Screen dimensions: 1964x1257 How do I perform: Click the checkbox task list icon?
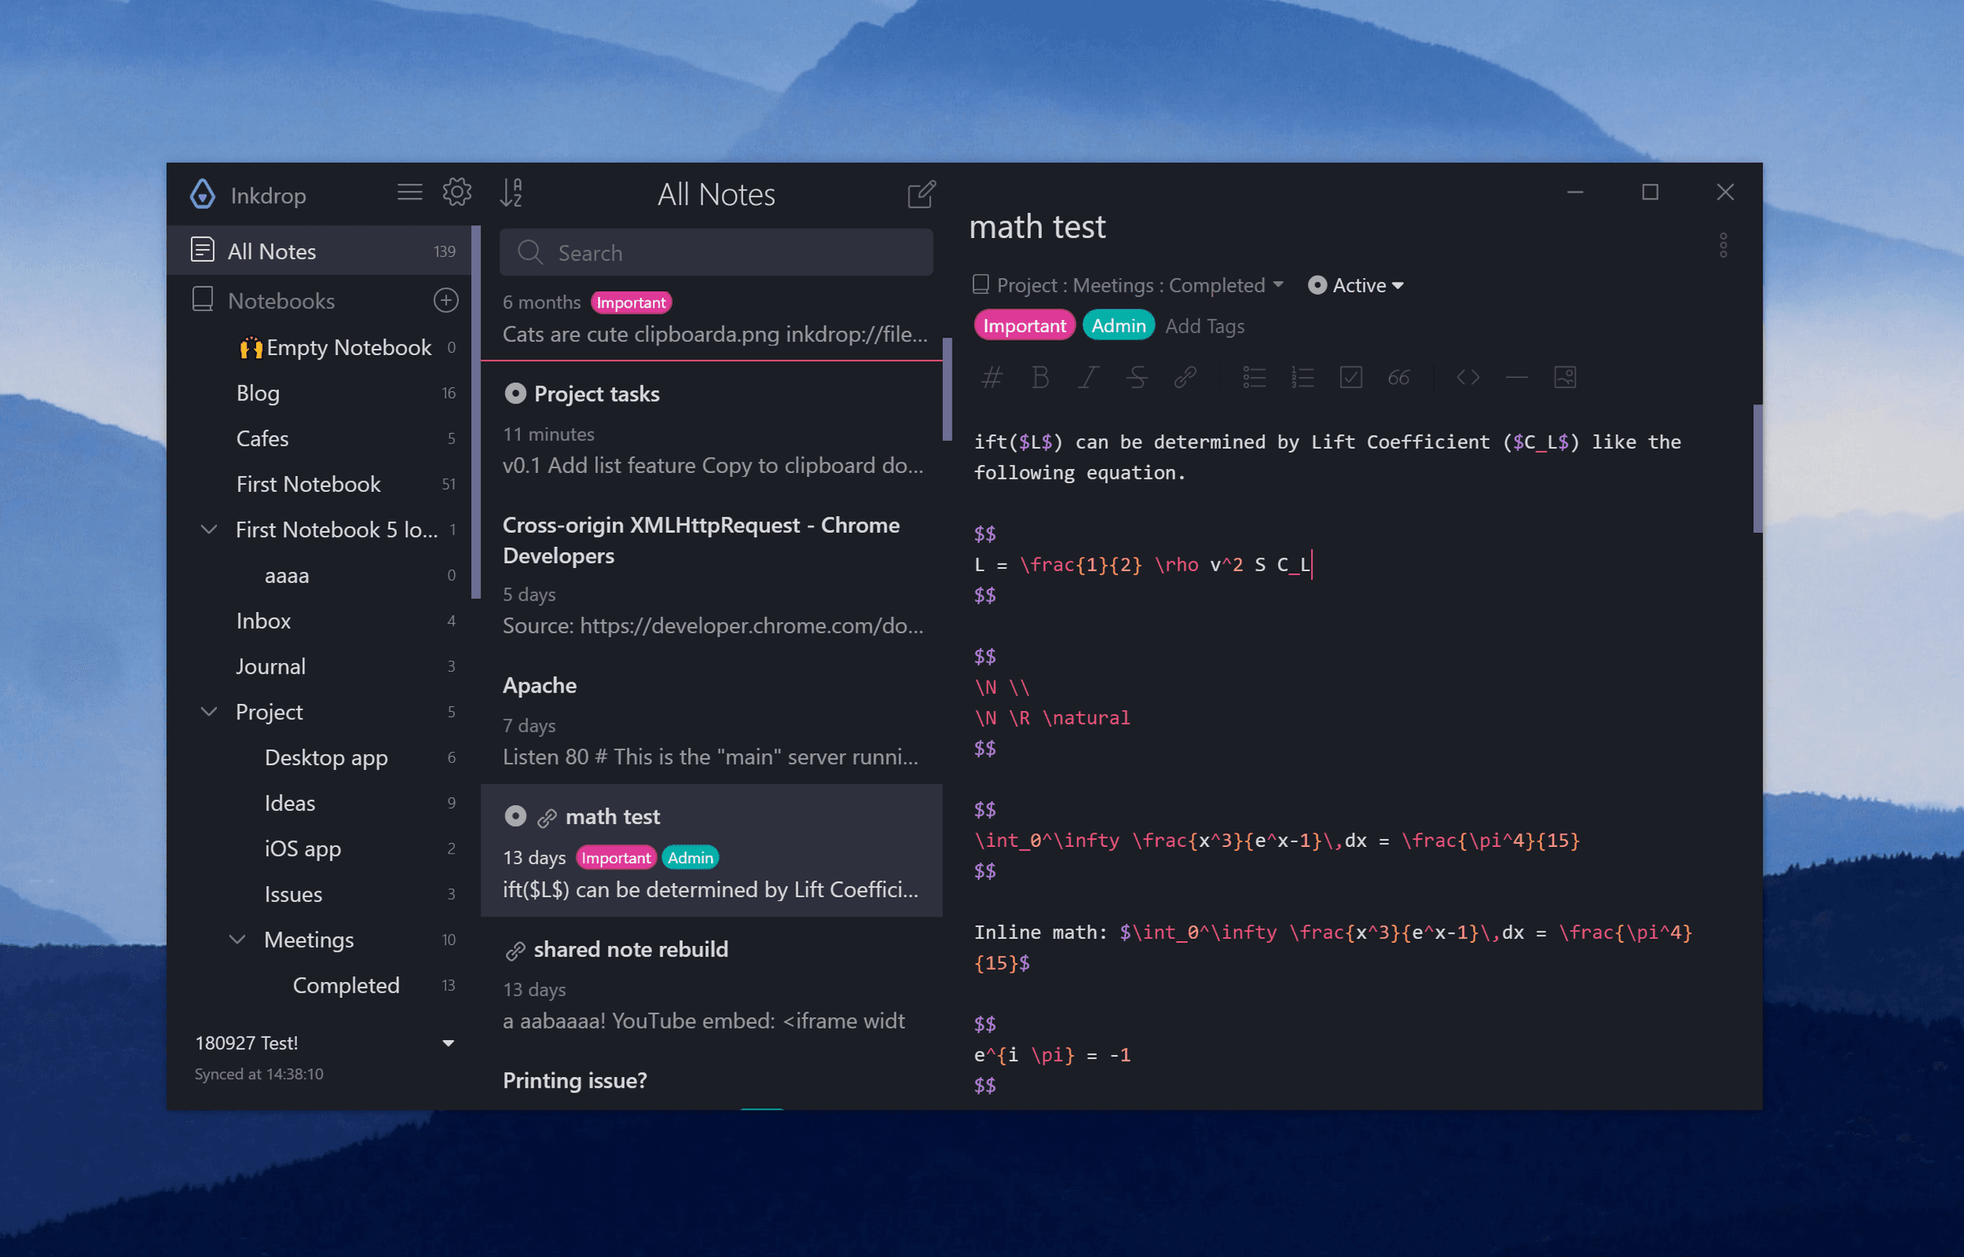[x=1350, y=376]
